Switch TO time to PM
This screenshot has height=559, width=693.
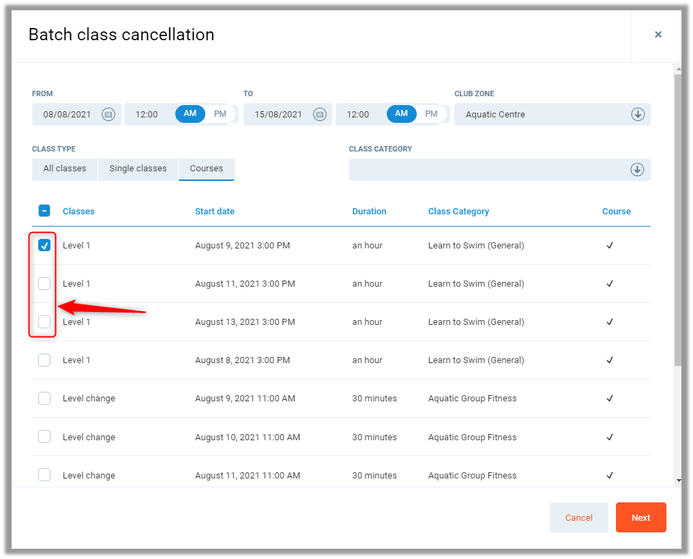tap(431, 114)
